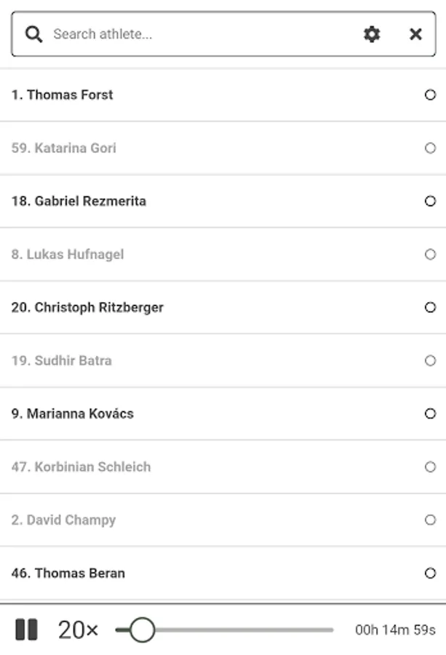
Task: Toggle the circle for Korbinian Schleich
Action: click(x=430, y=467)
